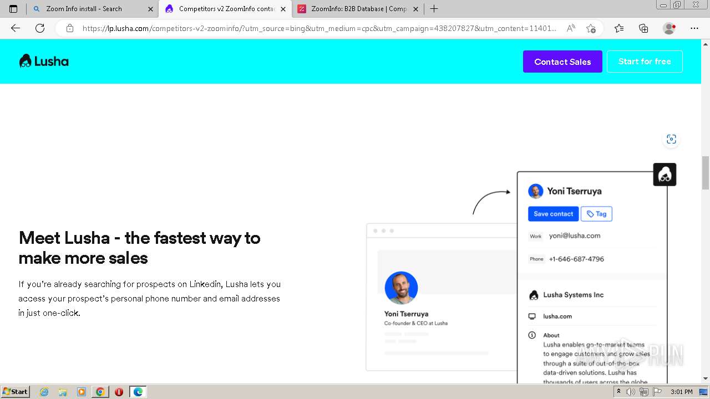Click Yoni Tserruya's small avatar in the panel
Screen dimensions: 710x399
(535, 191)
